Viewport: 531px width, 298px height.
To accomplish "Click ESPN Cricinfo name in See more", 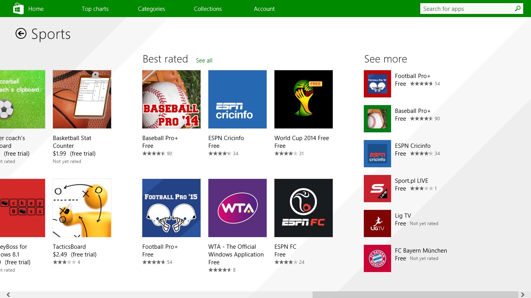I will pyautogui.click(x=413, y=146).
